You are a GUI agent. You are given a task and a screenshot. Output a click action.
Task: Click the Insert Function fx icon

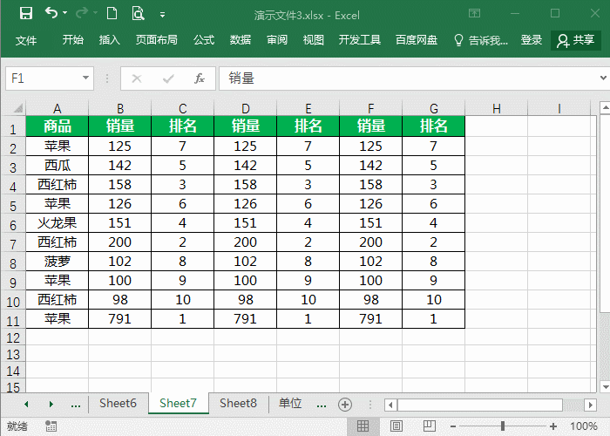pos(200,78)
